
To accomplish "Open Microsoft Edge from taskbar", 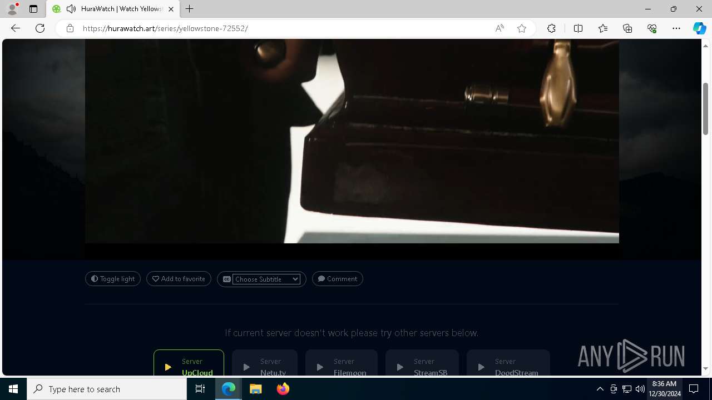I will [x=229, y=389].
